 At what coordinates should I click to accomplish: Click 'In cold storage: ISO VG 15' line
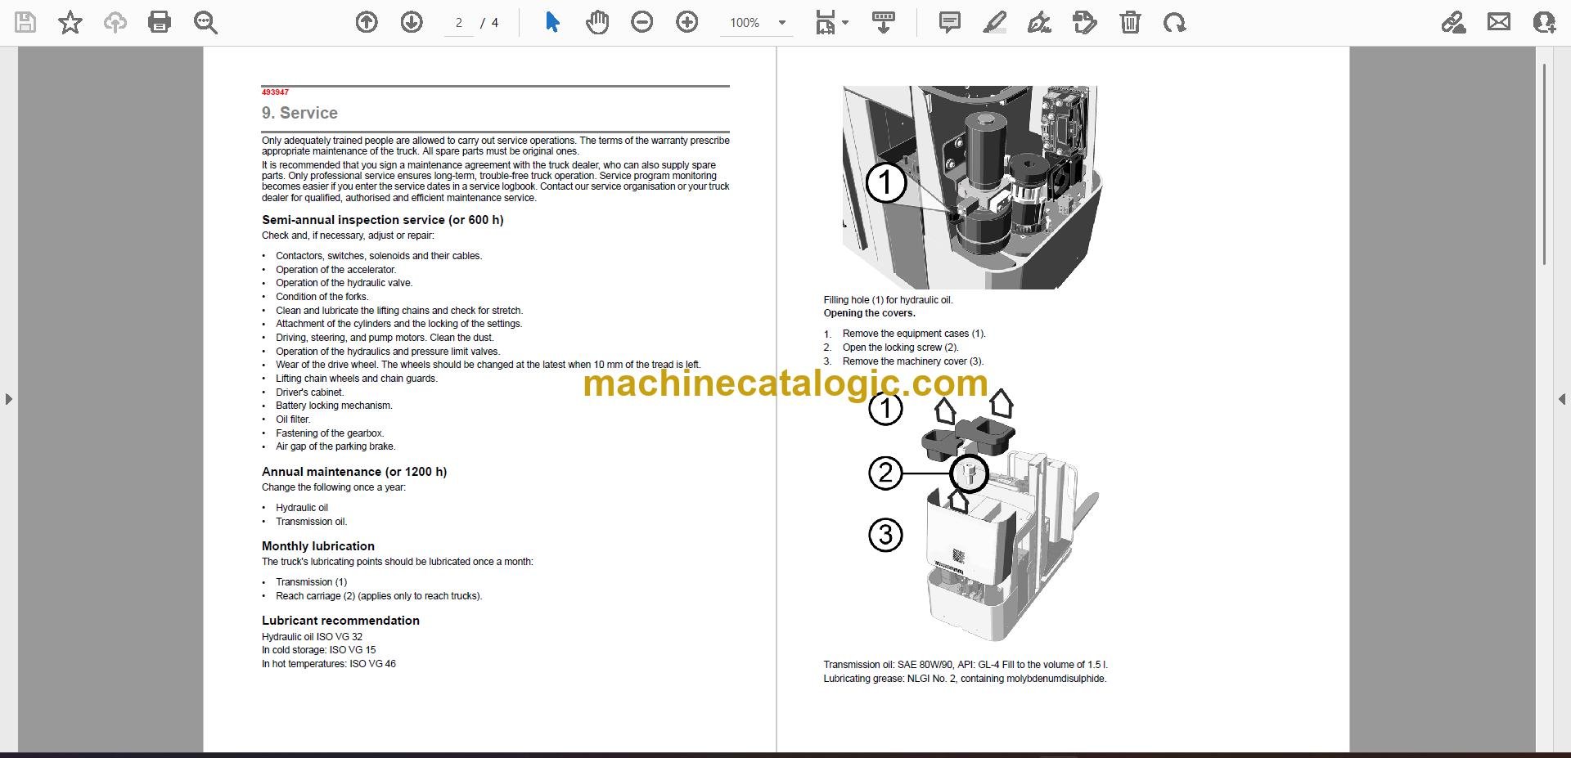click(318, 650)
